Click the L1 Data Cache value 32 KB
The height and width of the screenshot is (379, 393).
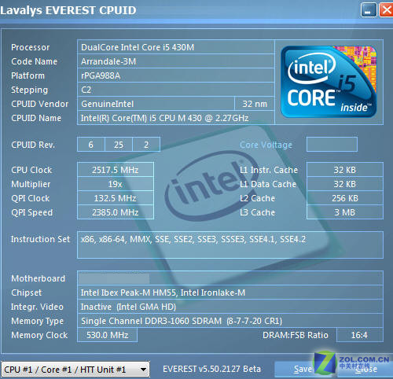[x=345, y=184]
